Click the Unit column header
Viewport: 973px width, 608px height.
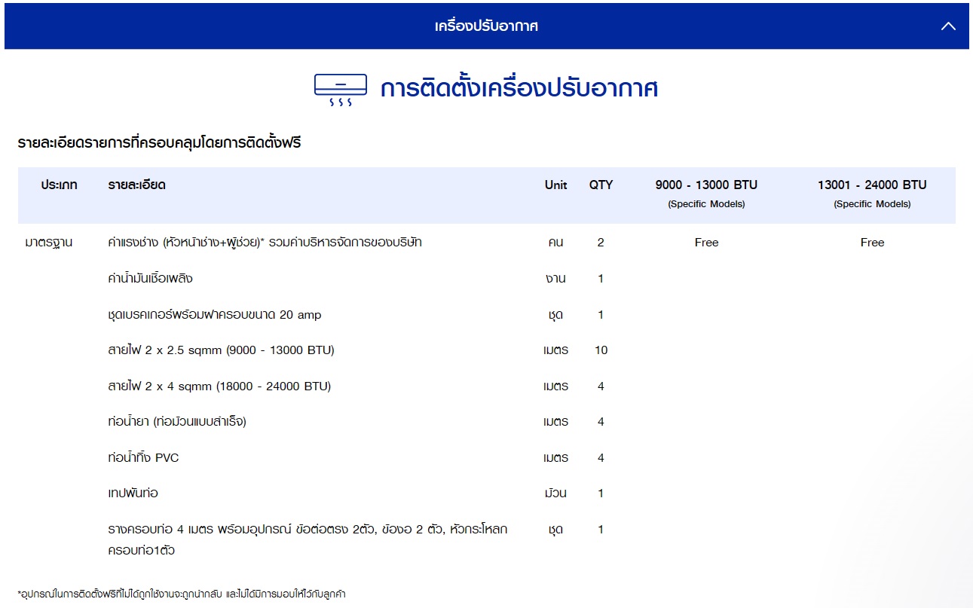tap(555, 185)
